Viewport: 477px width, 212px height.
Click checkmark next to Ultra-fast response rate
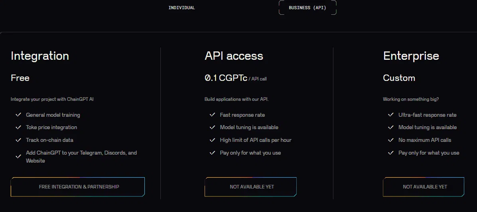(x=391, y=115)
